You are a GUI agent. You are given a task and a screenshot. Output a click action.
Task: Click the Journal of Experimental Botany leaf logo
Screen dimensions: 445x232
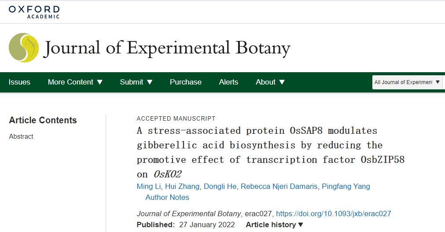pyautogui.click(x=24, y=48)
